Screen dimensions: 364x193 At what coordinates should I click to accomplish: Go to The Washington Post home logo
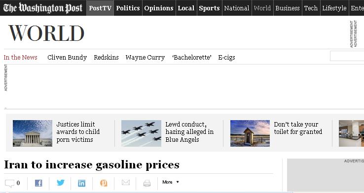[43, 8]
